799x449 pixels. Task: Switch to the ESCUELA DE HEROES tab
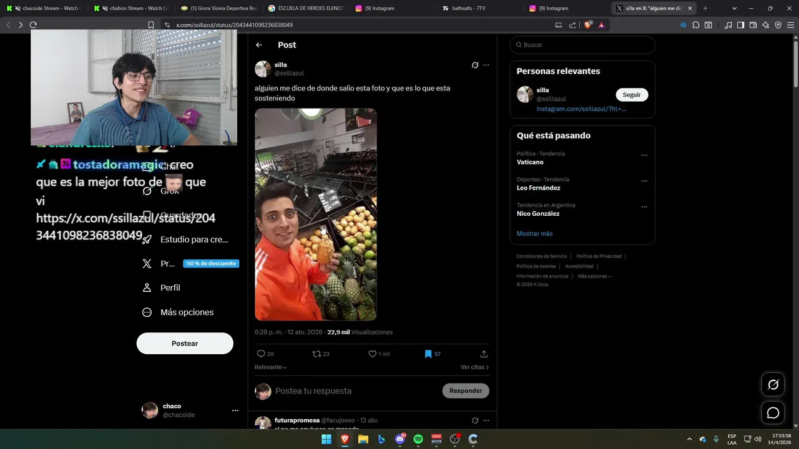305,8
